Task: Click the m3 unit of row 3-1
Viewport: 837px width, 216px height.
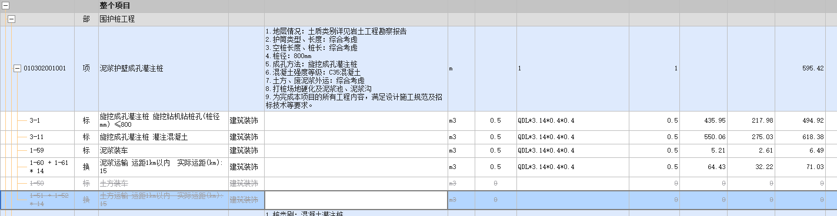Action: click(461, 120)
